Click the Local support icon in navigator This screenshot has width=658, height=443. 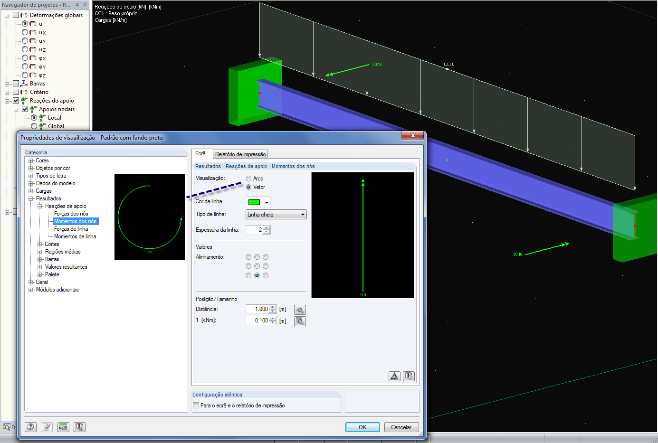pyautogui.click(x=42, y=118)
